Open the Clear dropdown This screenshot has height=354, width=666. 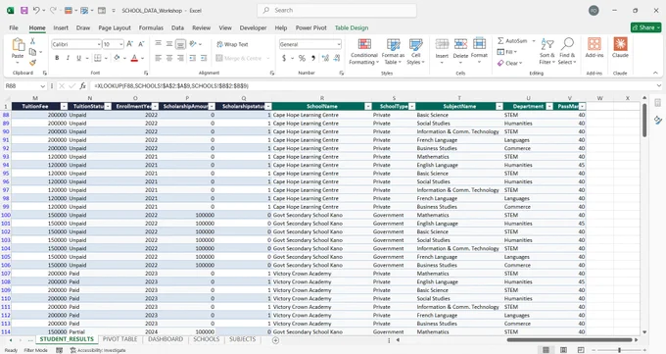tap(509, 63)
